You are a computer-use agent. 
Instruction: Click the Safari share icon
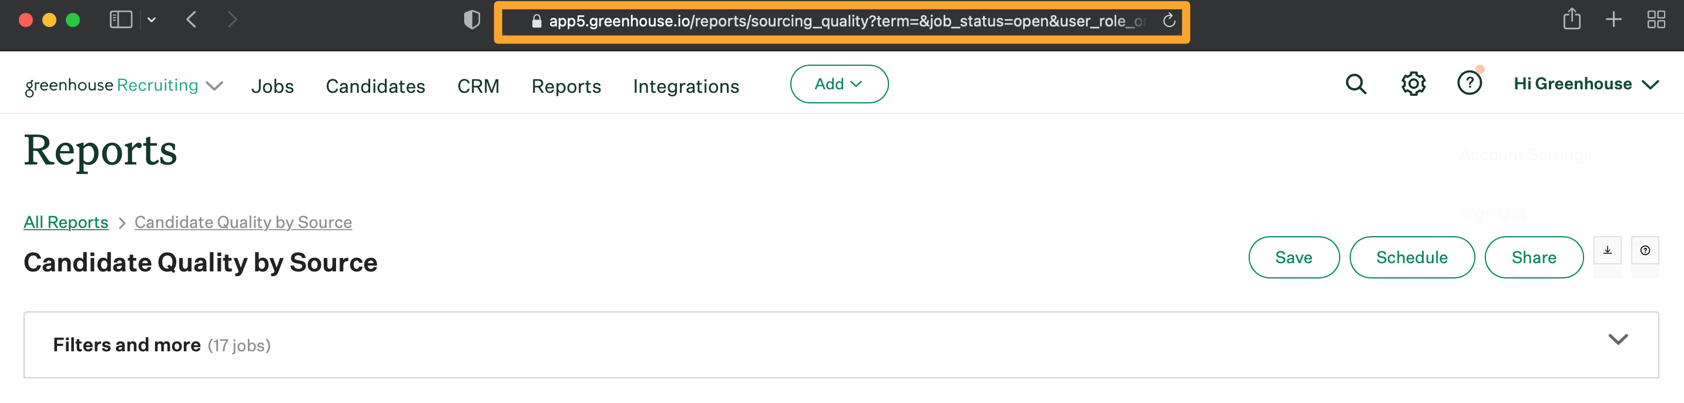1572,19
